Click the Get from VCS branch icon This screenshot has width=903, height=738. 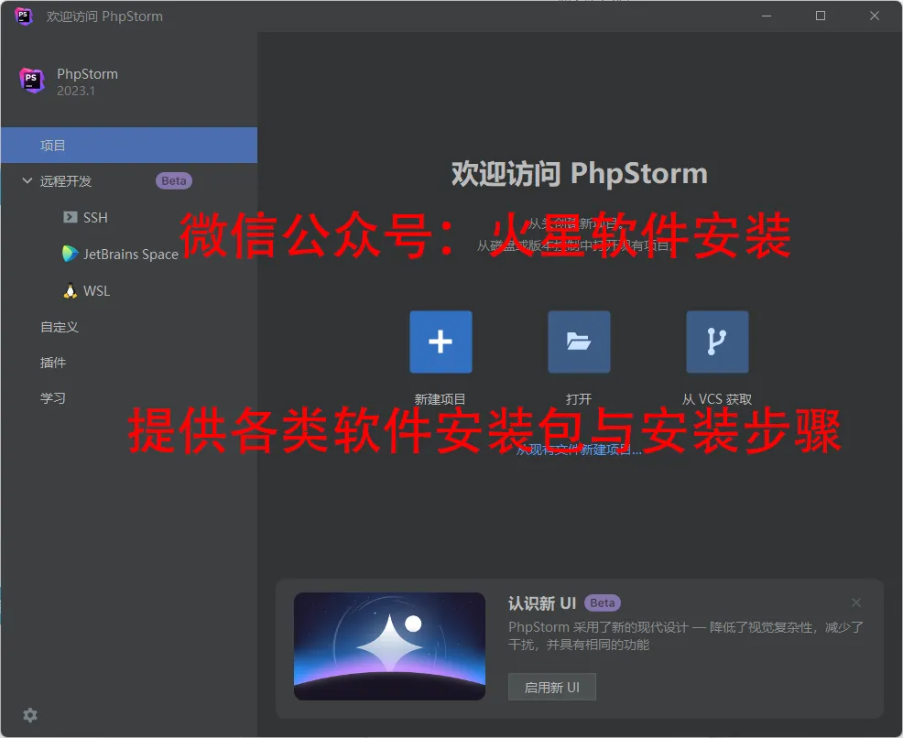[x=717, y=342]
